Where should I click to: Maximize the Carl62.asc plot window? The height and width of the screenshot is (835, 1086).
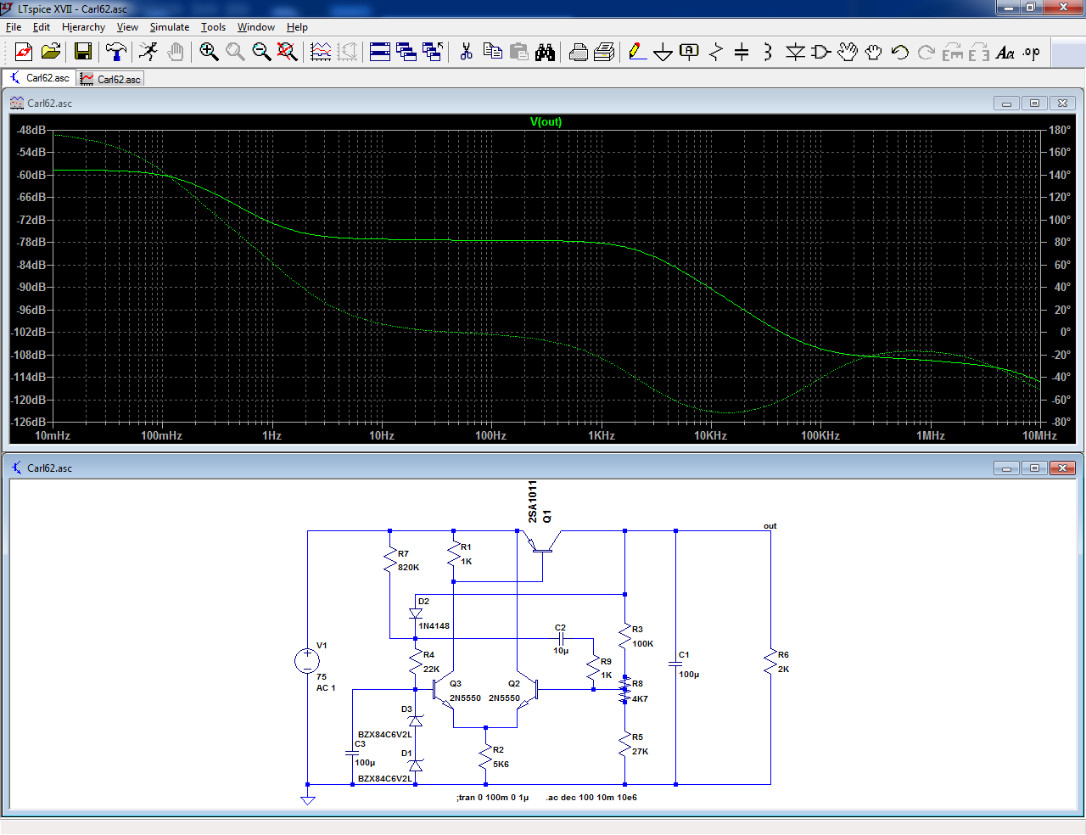pos(1034,104)
